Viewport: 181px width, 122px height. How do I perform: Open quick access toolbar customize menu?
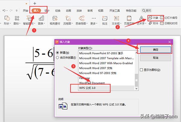[17, 11]
